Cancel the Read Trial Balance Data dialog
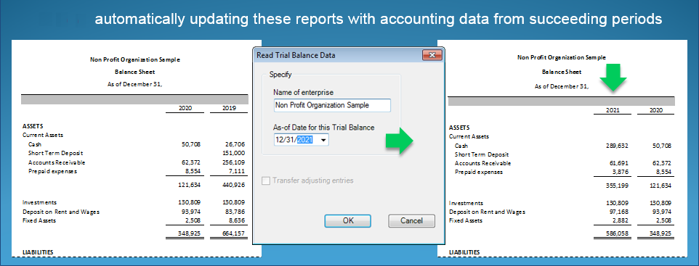 click(x=411, y=220)
